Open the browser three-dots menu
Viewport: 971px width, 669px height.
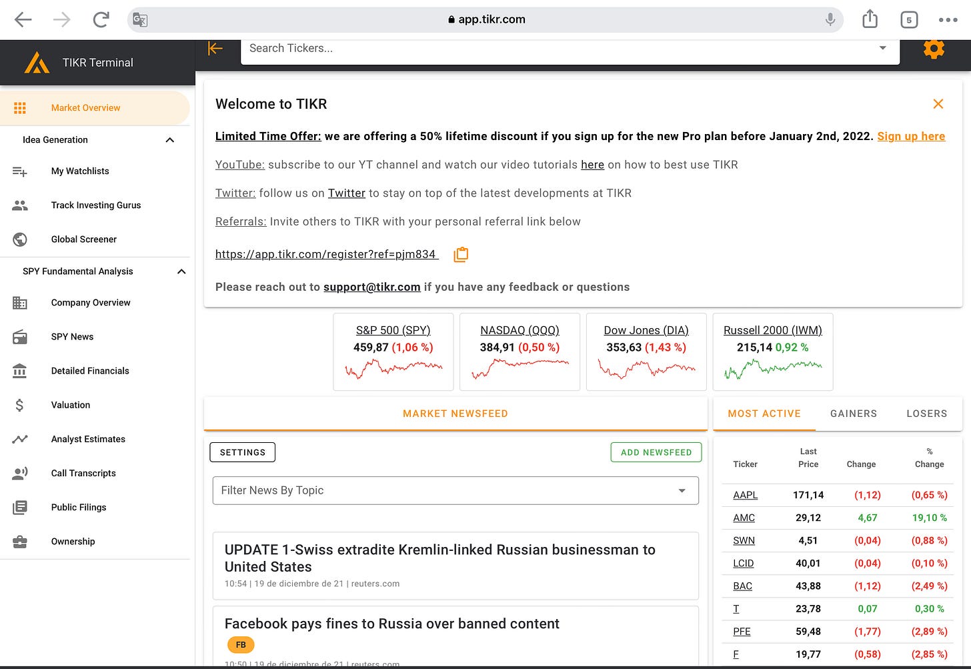click(x=948, y=20)
